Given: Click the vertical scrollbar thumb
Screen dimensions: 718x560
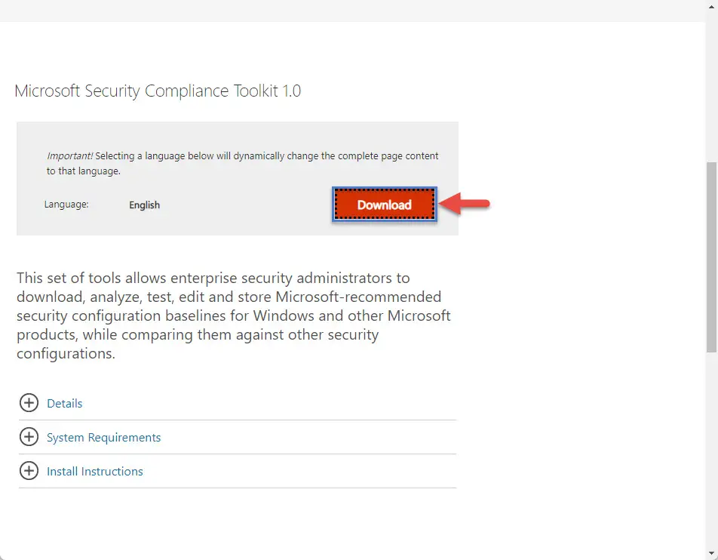Looking at the screenshot, I should [x=711, y=257].
